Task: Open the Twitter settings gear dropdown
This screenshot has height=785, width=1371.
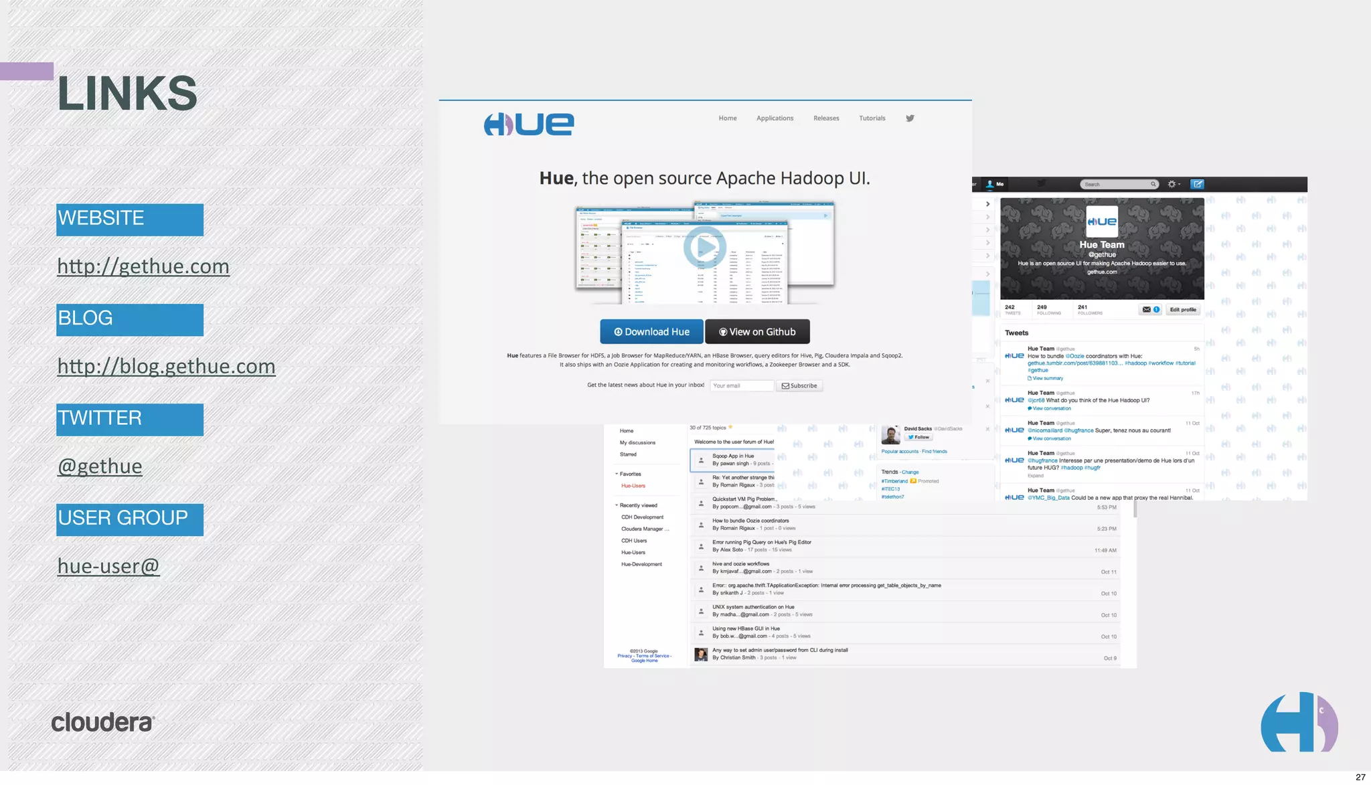Action: 1174,184
